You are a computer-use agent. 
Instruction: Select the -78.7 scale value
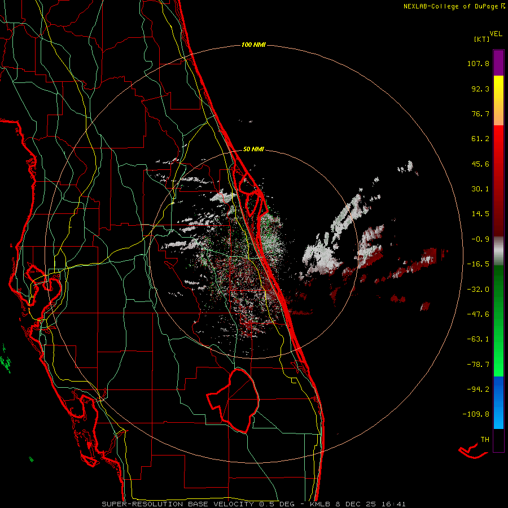pos(478,365)
